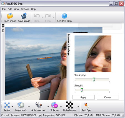The image size is (125, 118).
Task: Expand the Auto contrast dropdown arrow
Action: [48, 107]
